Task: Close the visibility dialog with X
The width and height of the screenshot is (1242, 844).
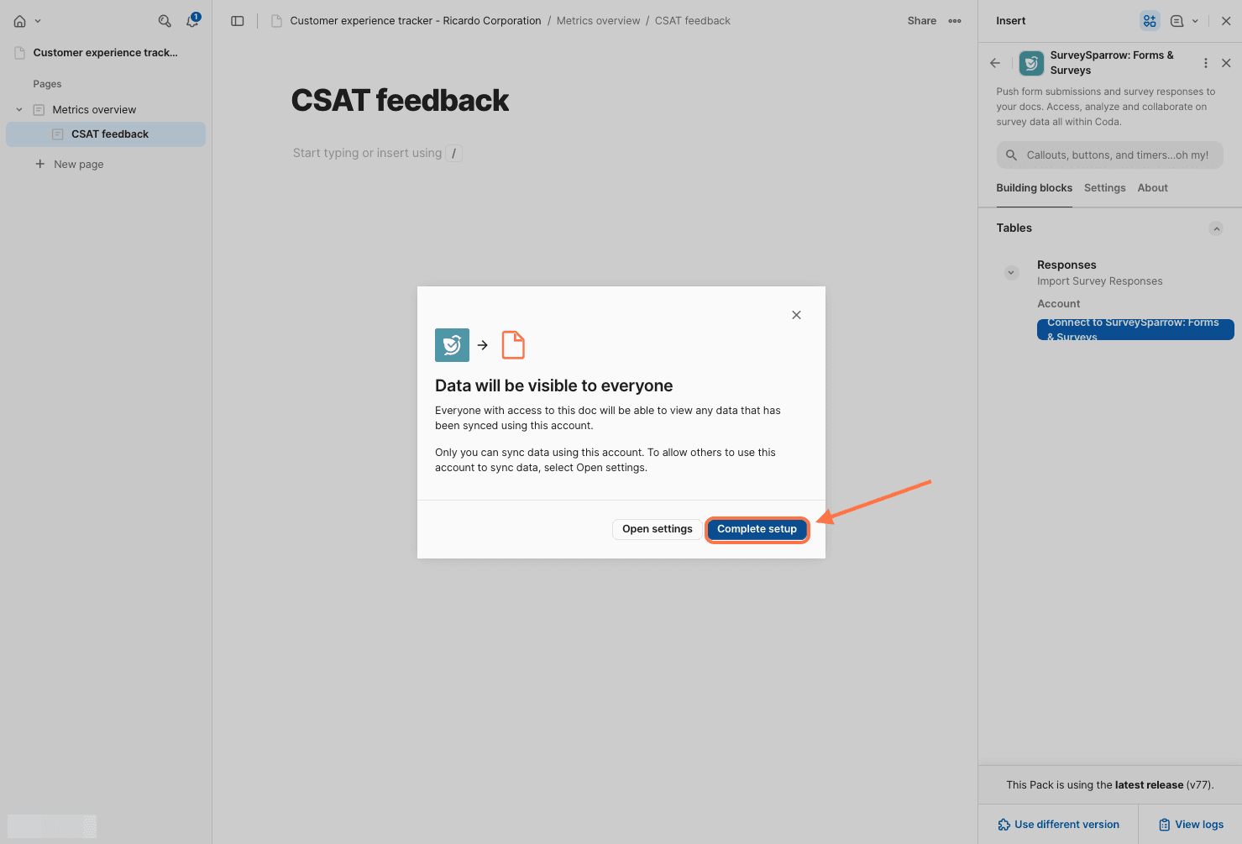Action: [796, 315]
